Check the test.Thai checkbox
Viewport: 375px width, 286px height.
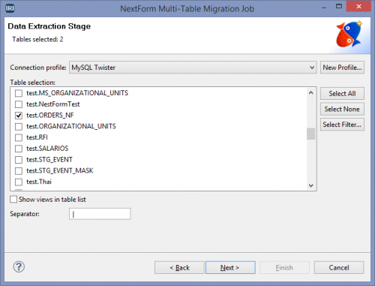(19, 182)
